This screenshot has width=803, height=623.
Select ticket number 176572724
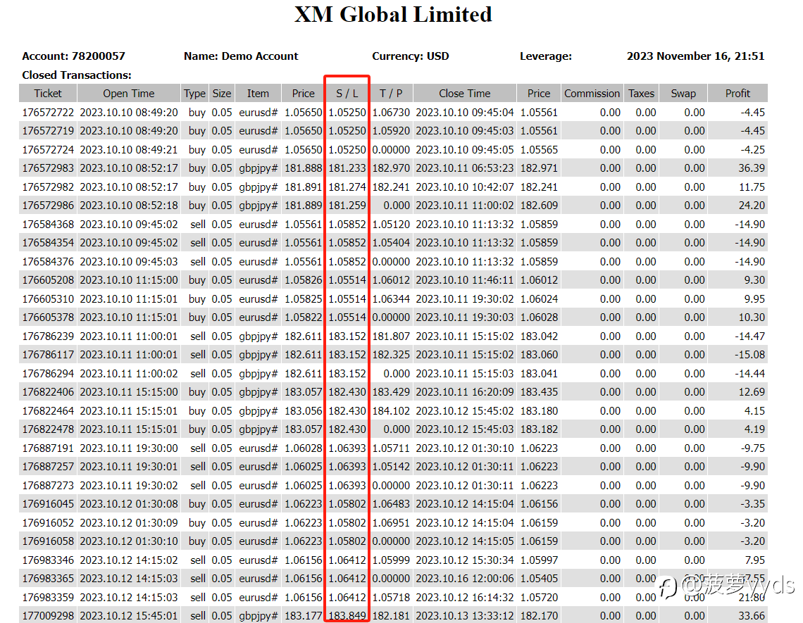click(48, 149)
